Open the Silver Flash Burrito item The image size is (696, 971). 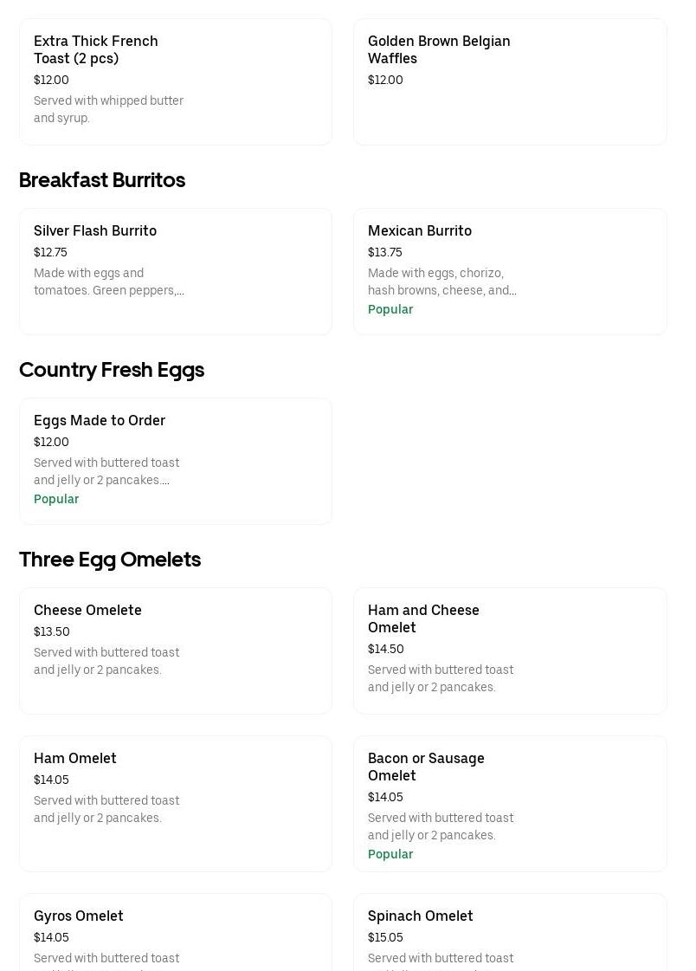(x=95, y=230)
